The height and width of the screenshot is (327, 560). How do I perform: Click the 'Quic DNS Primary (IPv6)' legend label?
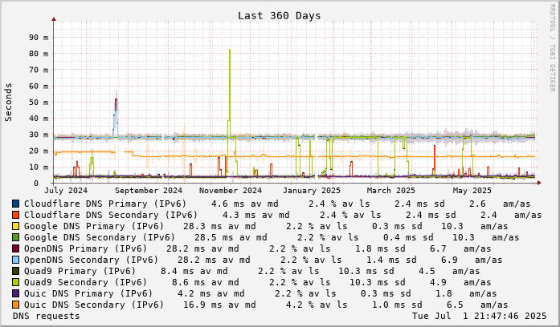(x=88, y=293)
